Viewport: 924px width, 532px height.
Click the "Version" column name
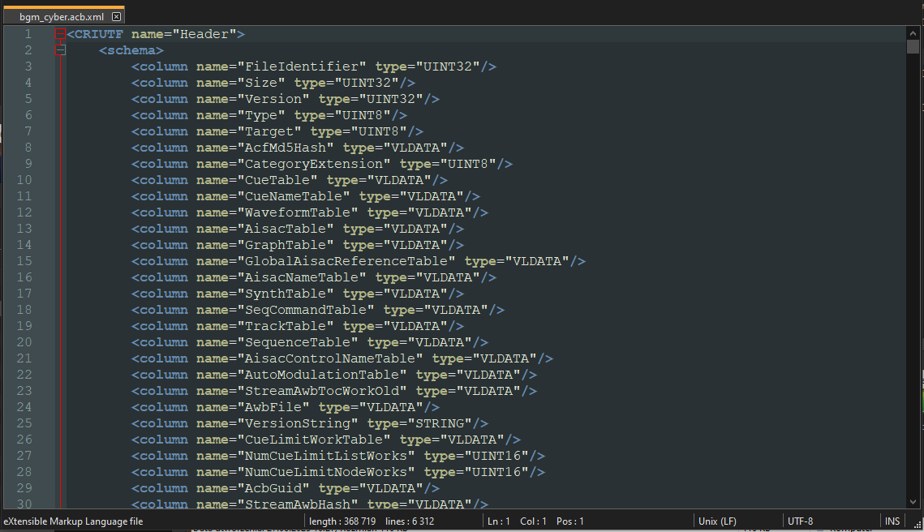273,99
